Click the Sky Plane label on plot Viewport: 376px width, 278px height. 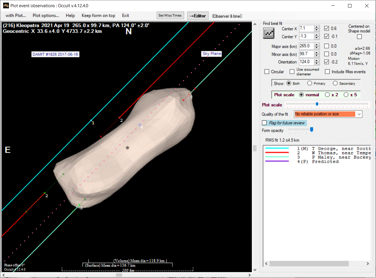(x=212, y=54)
